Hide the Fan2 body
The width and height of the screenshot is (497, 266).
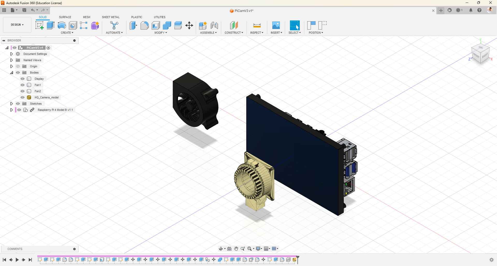[x=23, y=91]
